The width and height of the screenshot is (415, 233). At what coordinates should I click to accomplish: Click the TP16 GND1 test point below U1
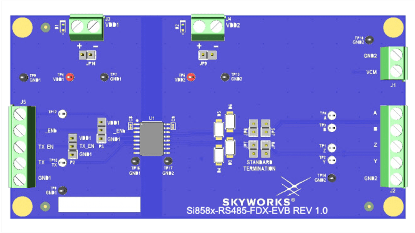click(x=135, y=161)
